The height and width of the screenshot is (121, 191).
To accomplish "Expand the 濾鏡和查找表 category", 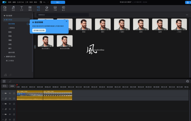I will click(4, 57).
